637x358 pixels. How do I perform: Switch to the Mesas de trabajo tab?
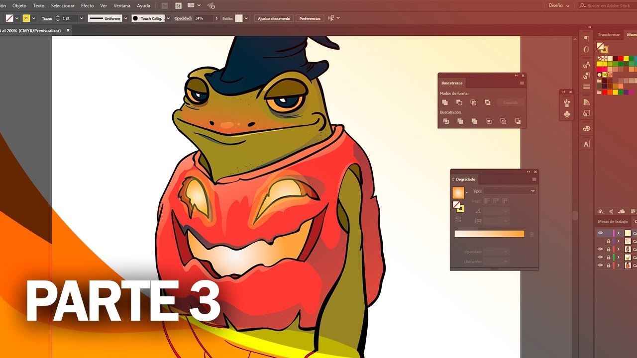(613, 222)
